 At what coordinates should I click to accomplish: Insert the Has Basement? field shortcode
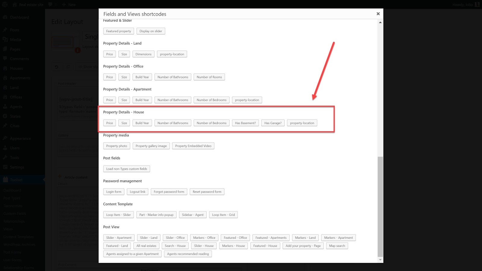[x=245, y=123]
